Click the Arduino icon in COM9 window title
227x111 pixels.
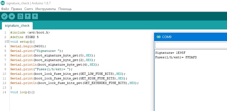[159, 37]
